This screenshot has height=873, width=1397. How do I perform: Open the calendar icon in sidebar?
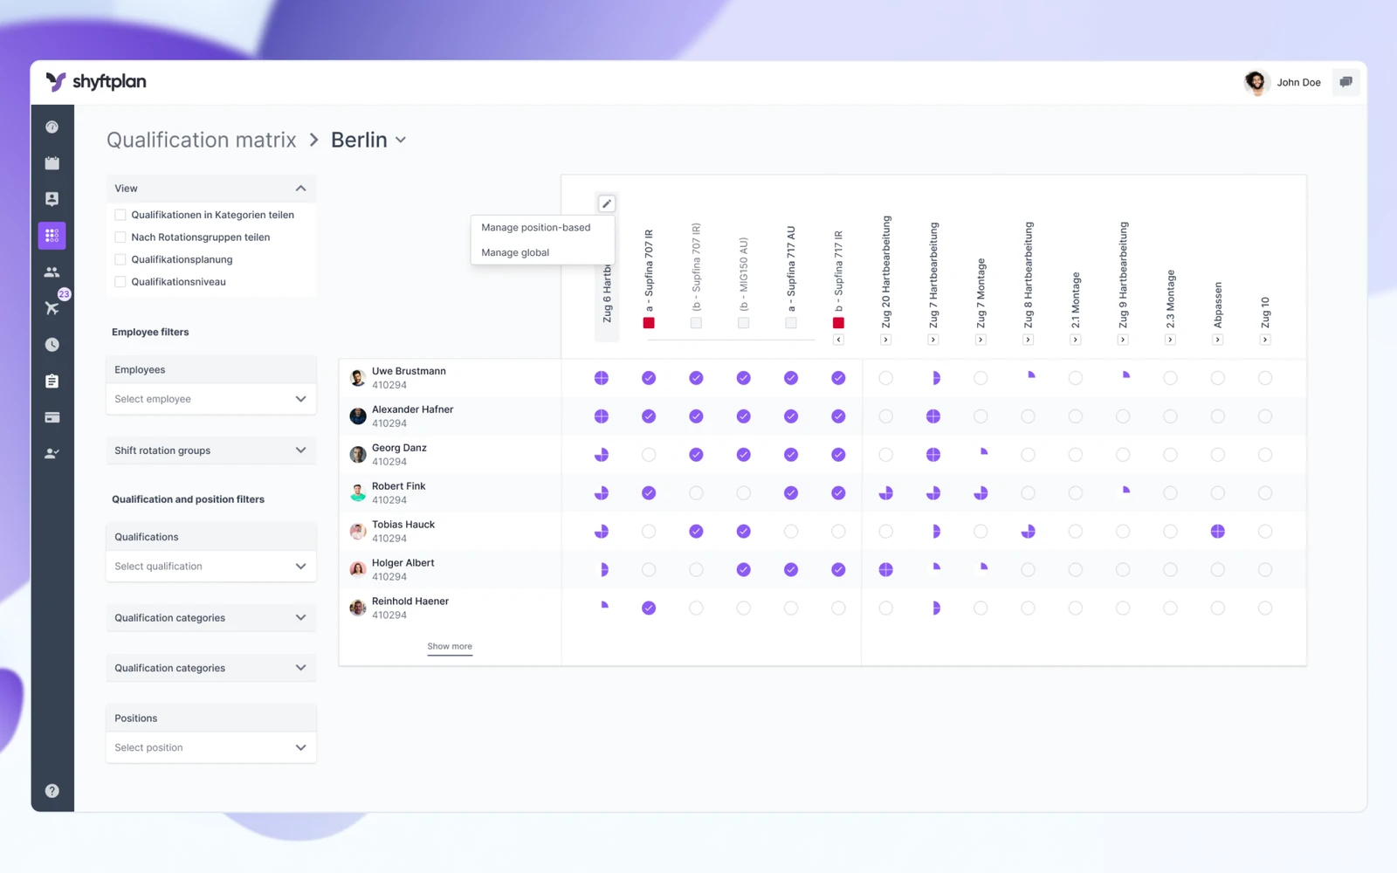[x=52, y=163]
